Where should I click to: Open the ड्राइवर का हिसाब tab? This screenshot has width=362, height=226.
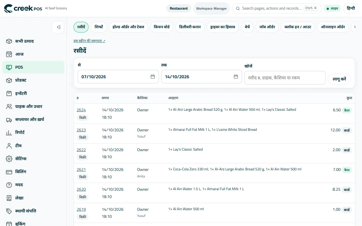pos(223,27)
